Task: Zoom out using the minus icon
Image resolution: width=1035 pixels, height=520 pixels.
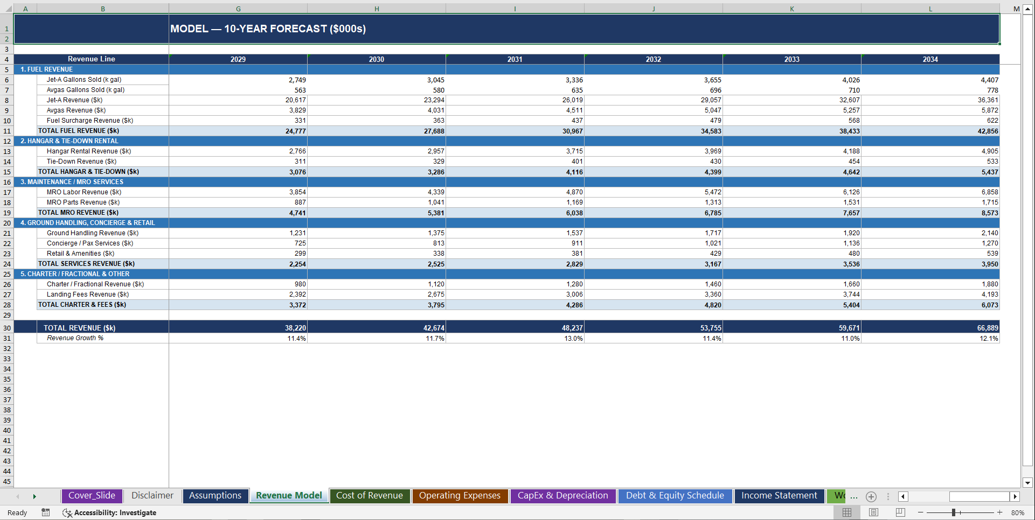Action: [x=921, y=512]
